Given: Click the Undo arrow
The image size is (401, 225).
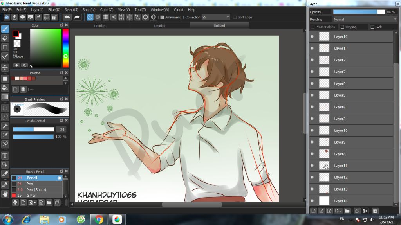Looking at the screenshot, I should (67, 17).
